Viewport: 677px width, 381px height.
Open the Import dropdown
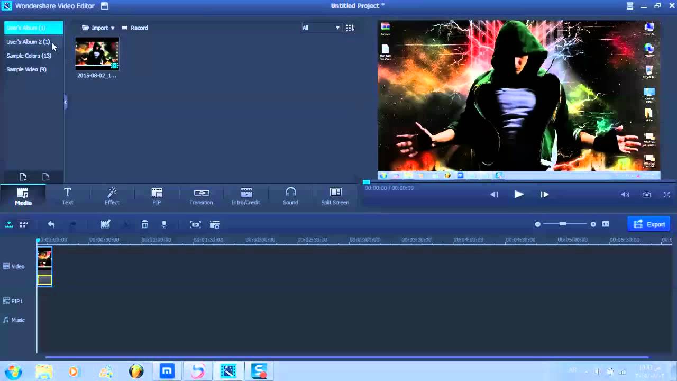[x=98, y=28]
